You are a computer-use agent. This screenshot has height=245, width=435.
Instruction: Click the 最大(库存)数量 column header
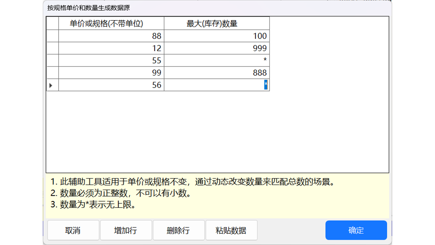tap(216, 23)
